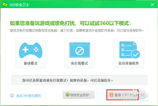This screenshot has width=158, height=106.
Task: Click the 保持安全防护 button
Action: [79, 95]
